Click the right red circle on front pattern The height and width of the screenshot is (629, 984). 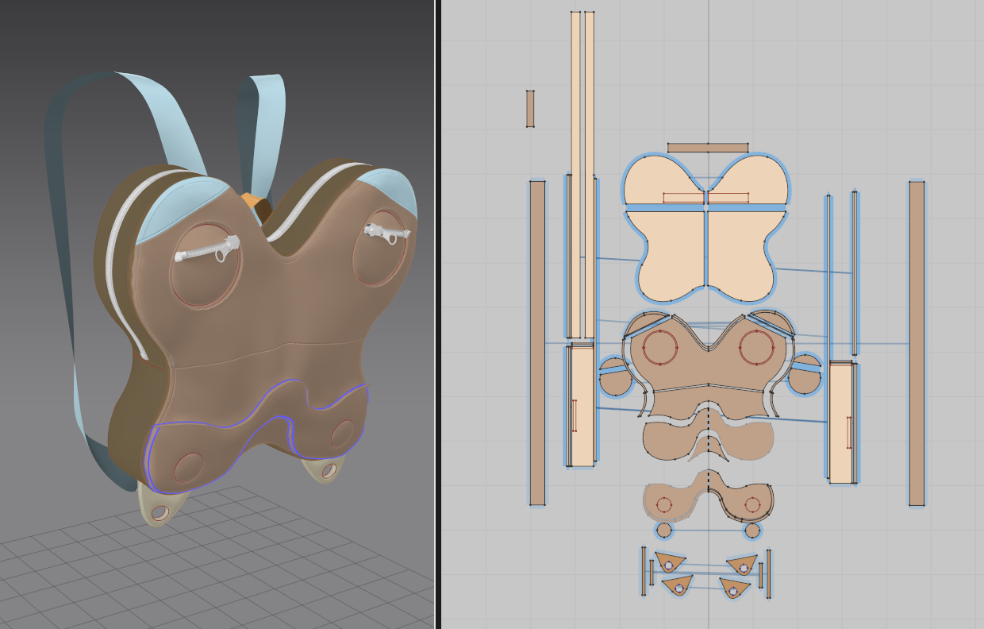pyautogui.click(x=756, y=348)
